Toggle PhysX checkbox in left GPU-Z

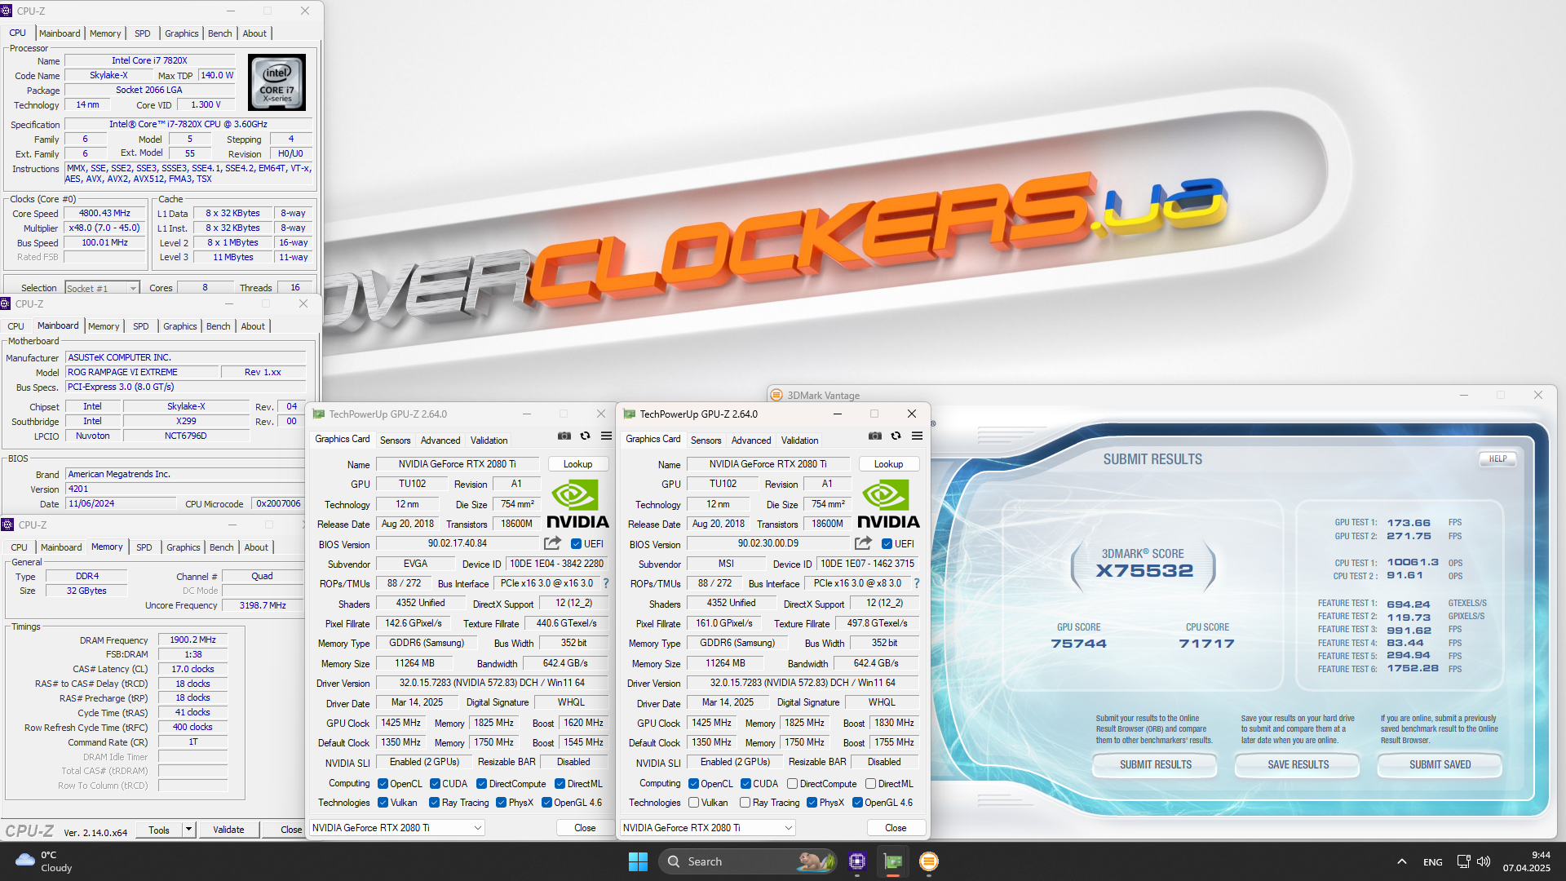(501, 803)
